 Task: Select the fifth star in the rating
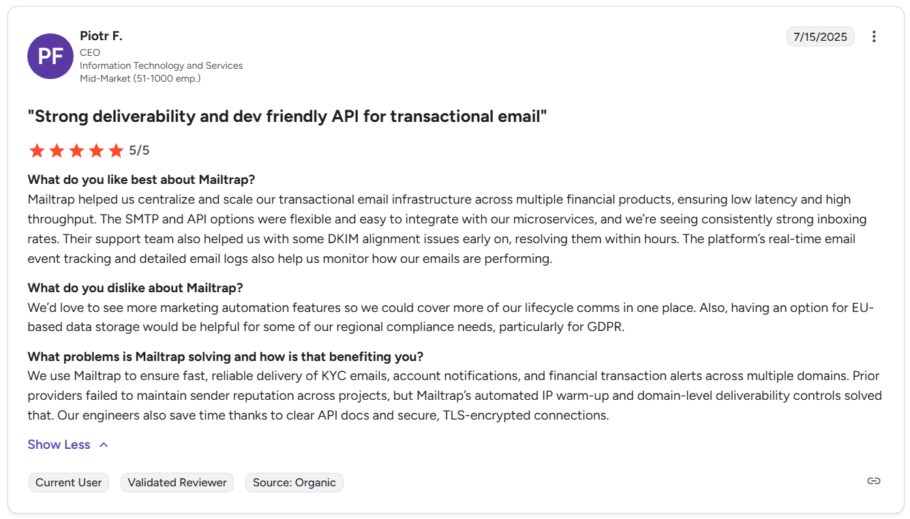[x=116, y=150]
